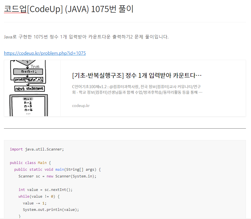Click the line value -= 1;
The image size is (251, 219).
point(35,203)
